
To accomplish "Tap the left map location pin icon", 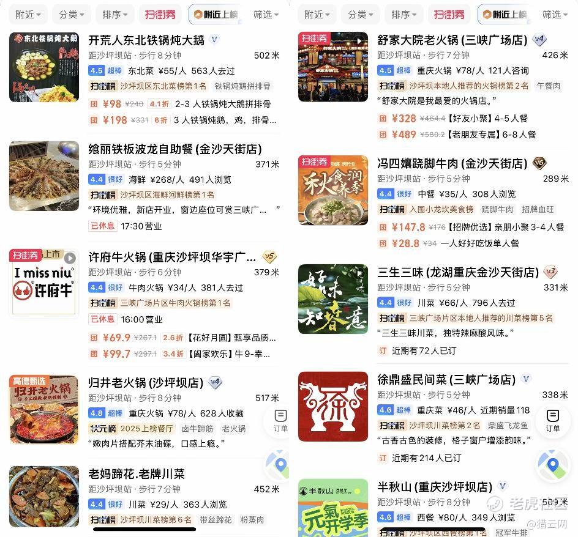I will click(280, 465).
